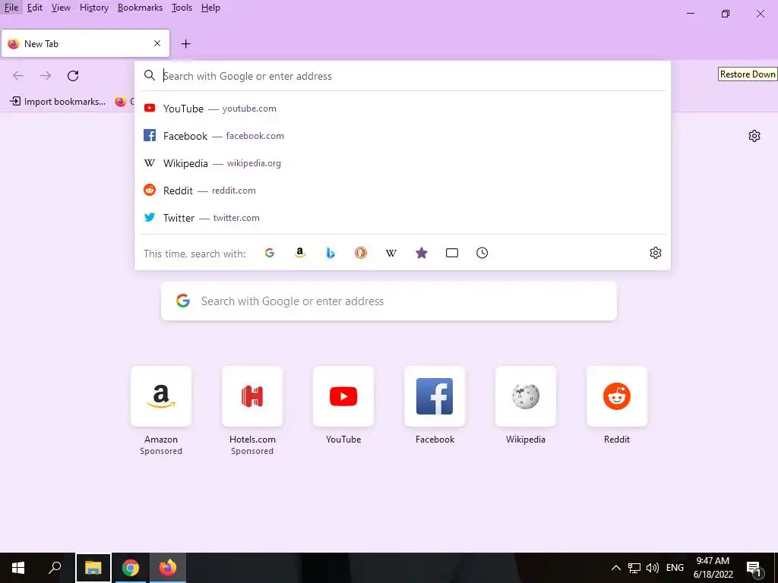
Task: Select Facebook suggestion facebook.com
Action: click(x=403, y=136)
